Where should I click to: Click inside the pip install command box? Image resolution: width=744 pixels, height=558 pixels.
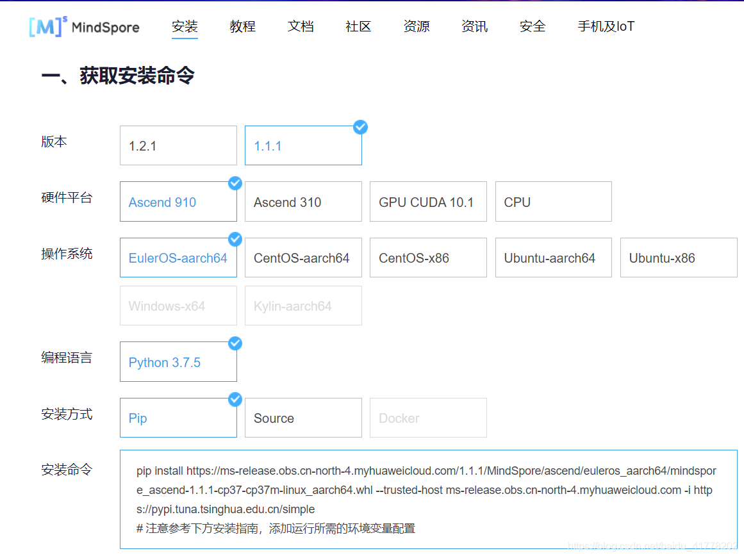pyautogui.click(x=429, y=499)
